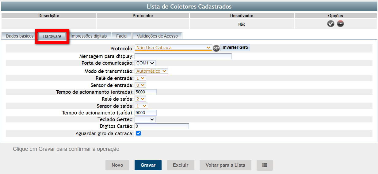The image size is (378, 174).
Task: Go to the Facial tab
Action: 122,36
